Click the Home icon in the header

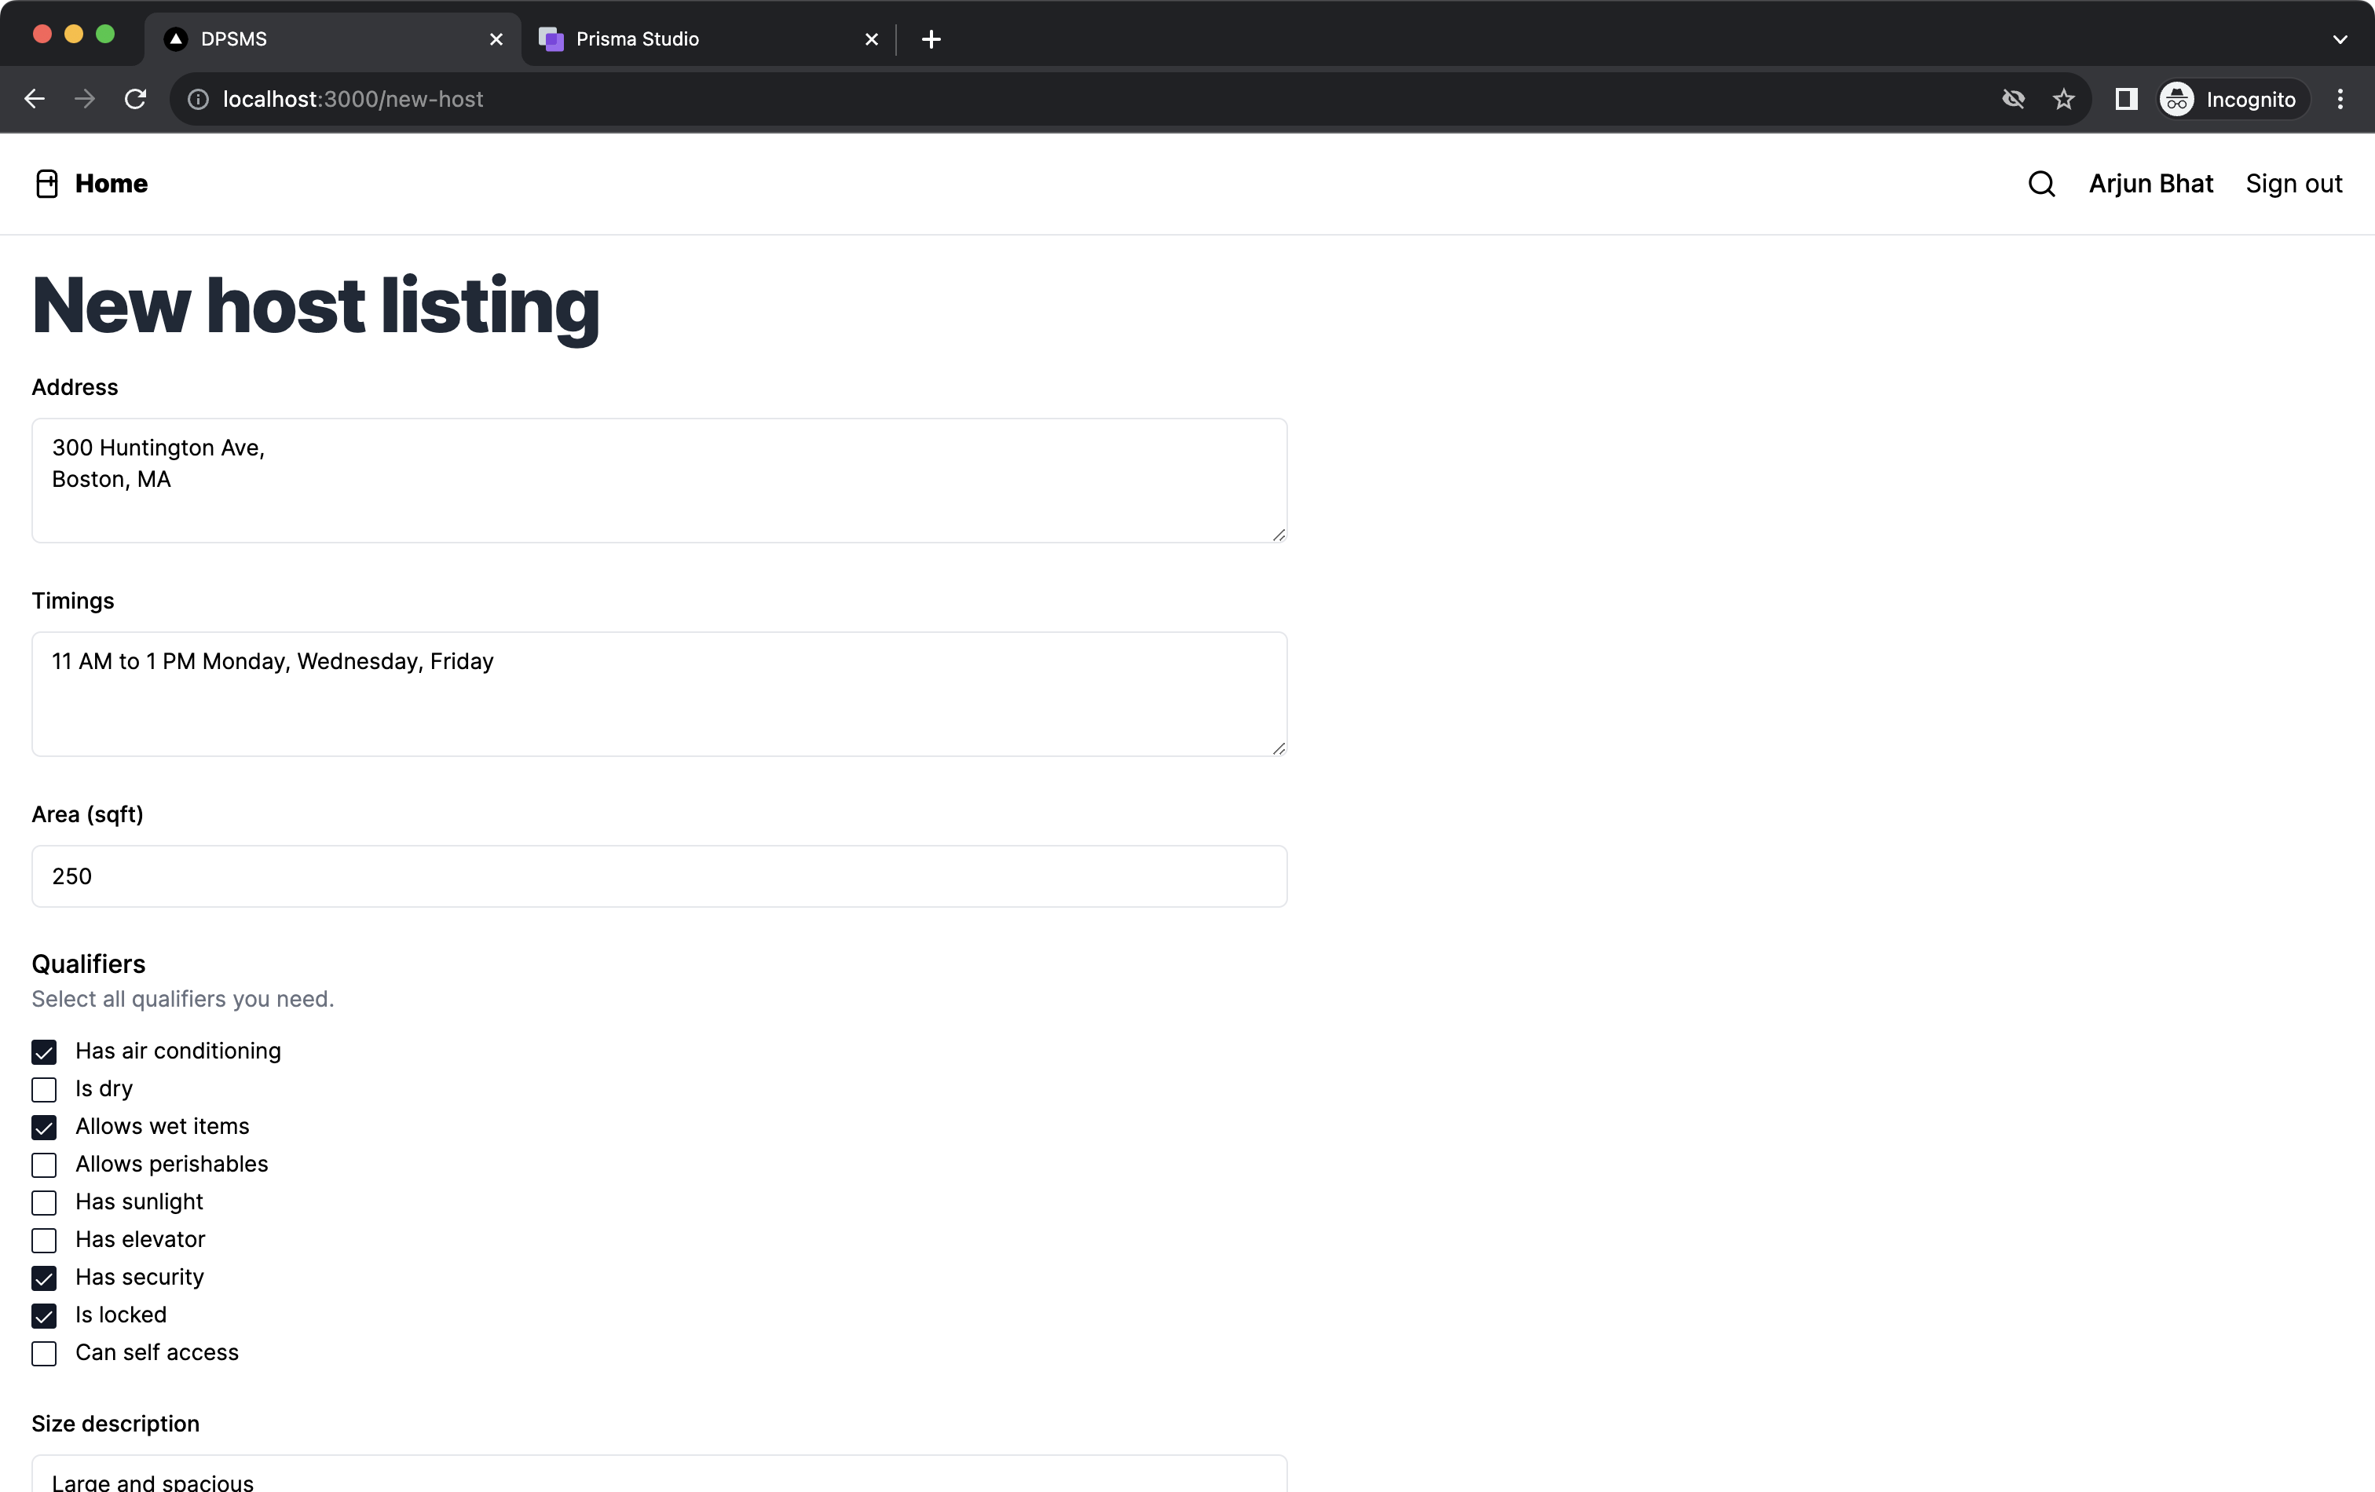pyautogui.click(x=46, y=184)
